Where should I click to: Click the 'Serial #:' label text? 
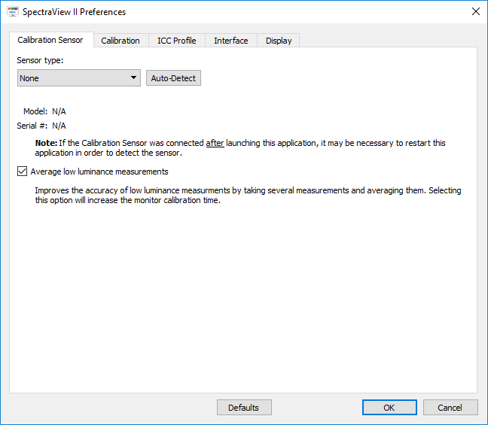(x=32, y=126)
